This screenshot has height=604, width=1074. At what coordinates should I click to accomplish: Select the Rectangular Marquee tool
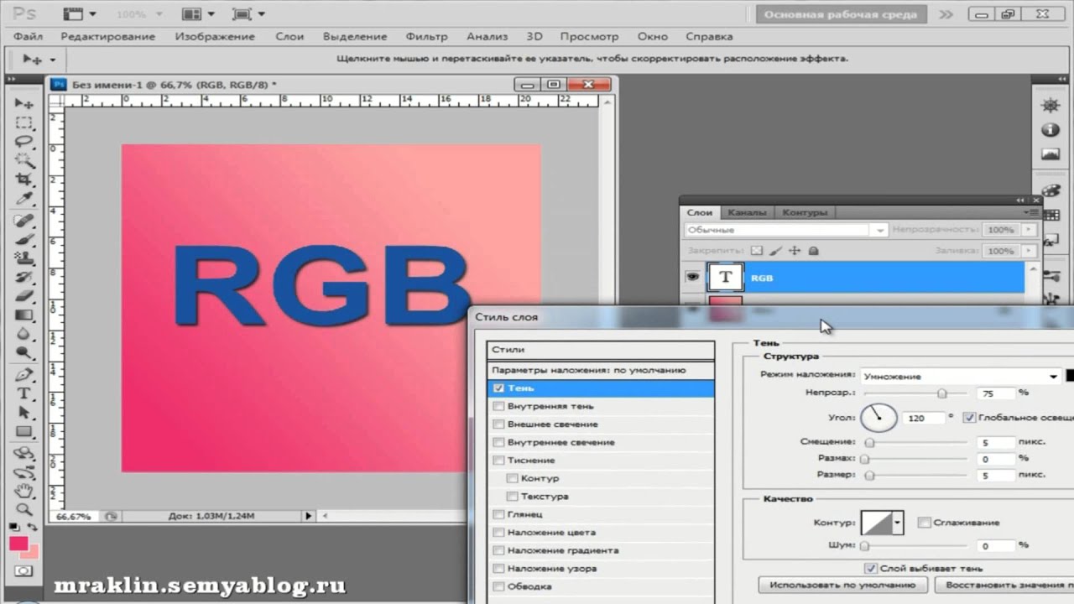pyautogui.click(x=24, y=122)
